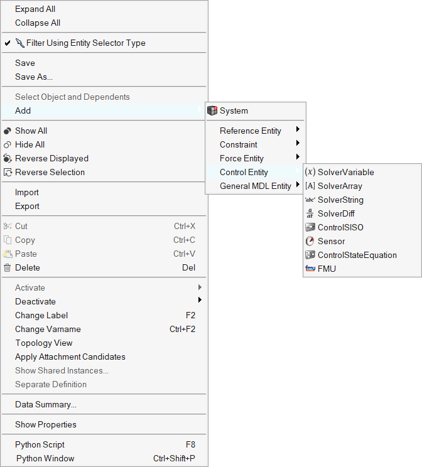Click the System cube icon
The image size is (422, 467).
(x=212, y=110)
